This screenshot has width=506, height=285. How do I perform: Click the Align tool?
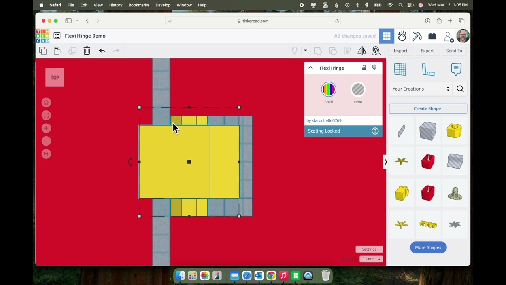coord(347,51)
